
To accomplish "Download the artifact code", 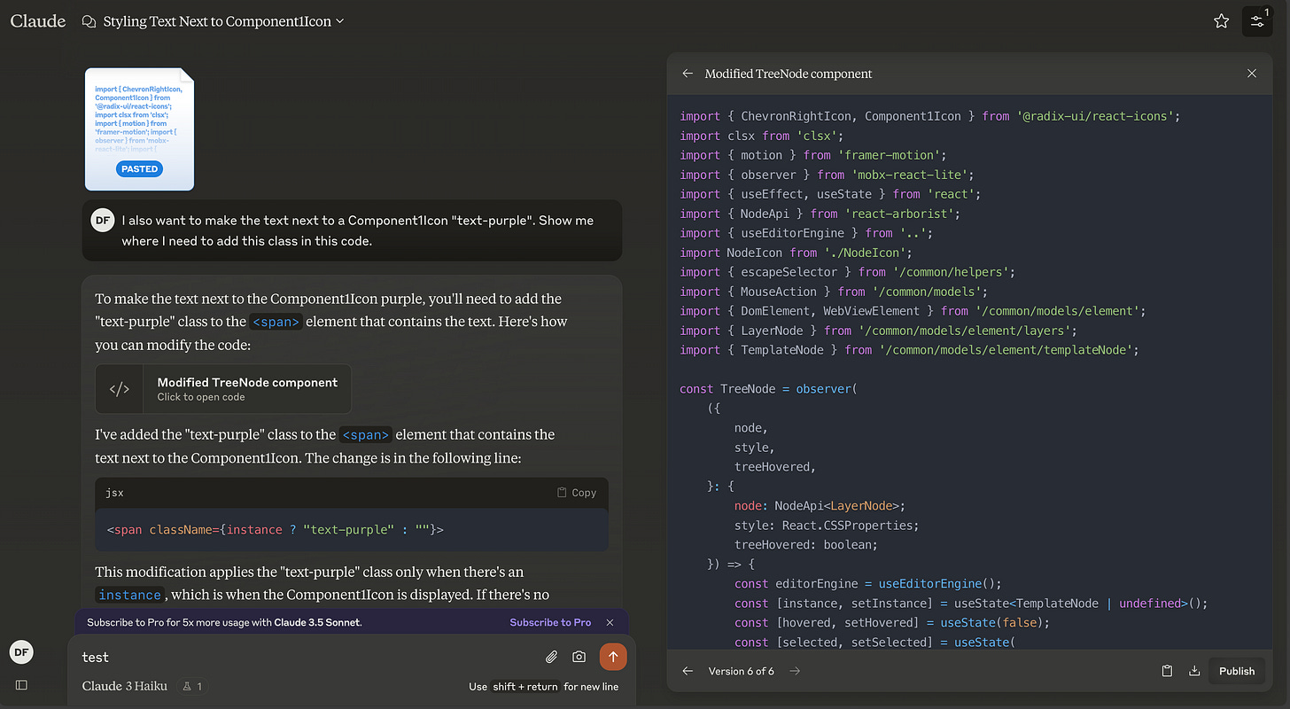I will click(1193, 671).
